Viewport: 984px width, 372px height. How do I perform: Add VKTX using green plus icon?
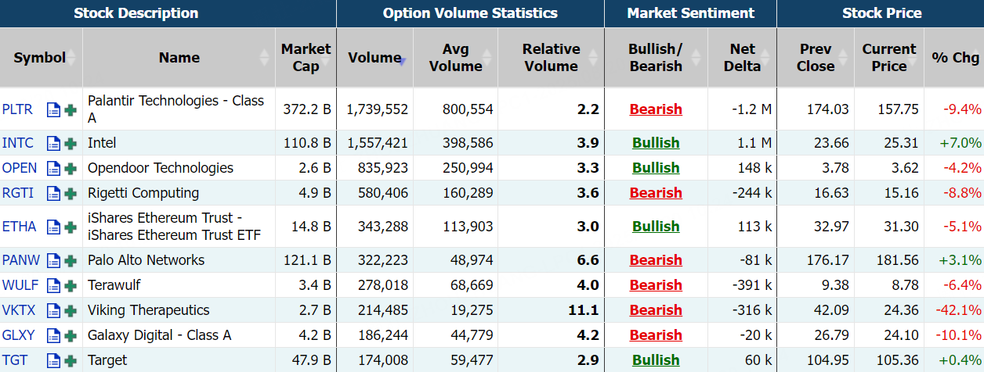tap(71, 311)
